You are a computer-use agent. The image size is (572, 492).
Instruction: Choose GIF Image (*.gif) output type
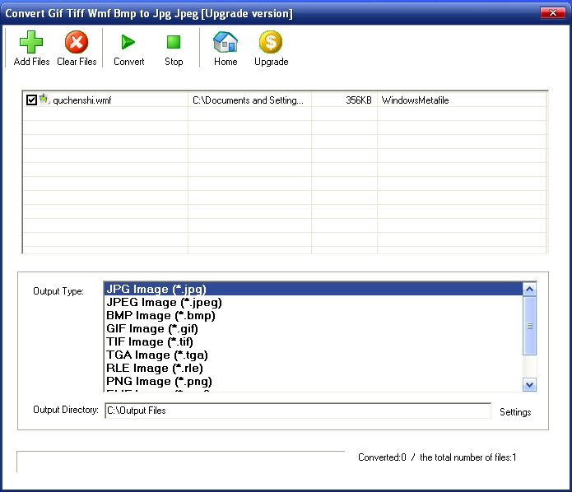point(314,328)
